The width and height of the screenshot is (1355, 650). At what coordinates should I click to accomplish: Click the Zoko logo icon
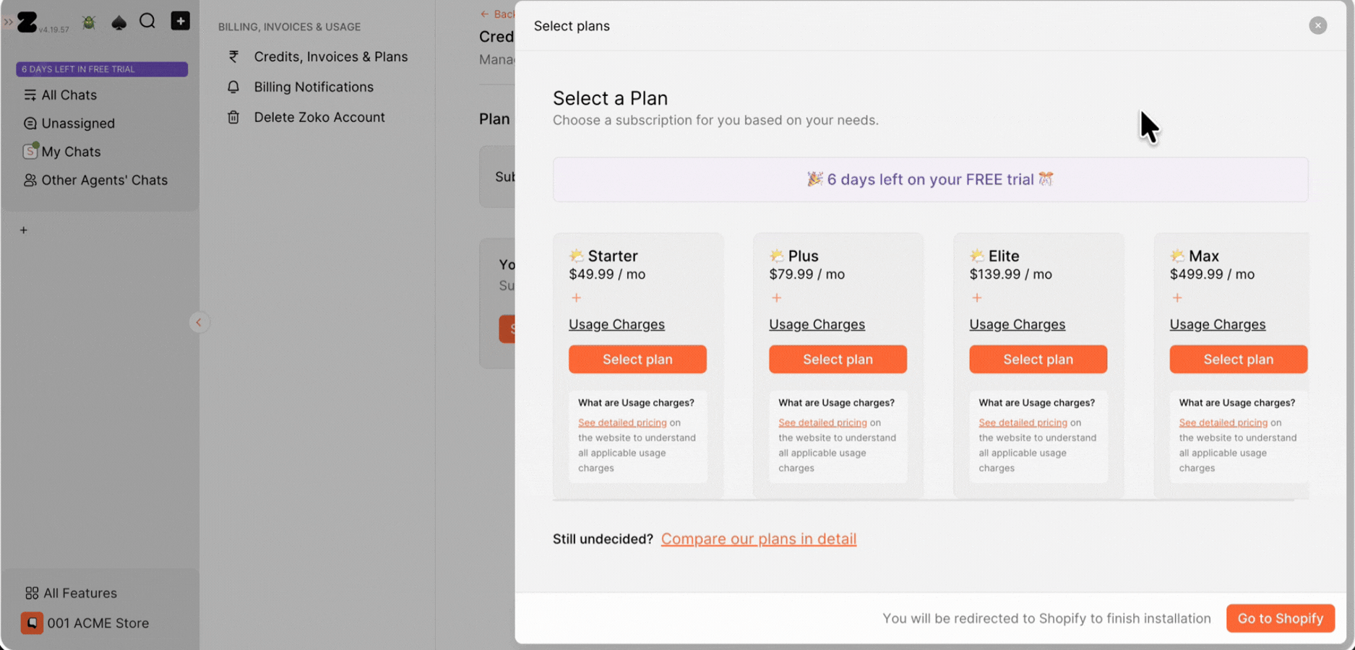tap(27, 22)
